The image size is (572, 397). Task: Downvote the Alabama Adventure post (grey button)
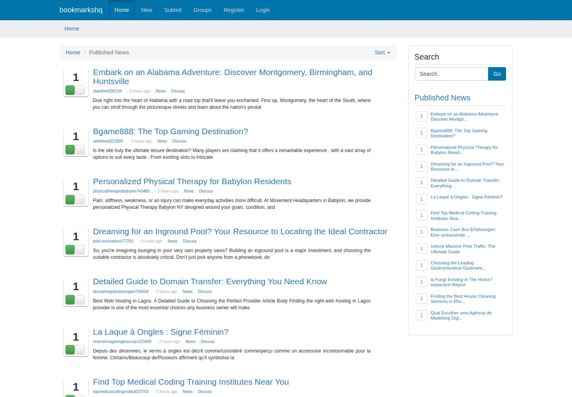point(80,90)
